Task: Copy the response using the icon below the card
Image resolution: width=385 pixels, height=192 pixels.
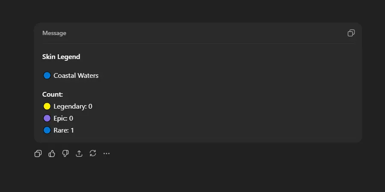Action: pos(38,154)
